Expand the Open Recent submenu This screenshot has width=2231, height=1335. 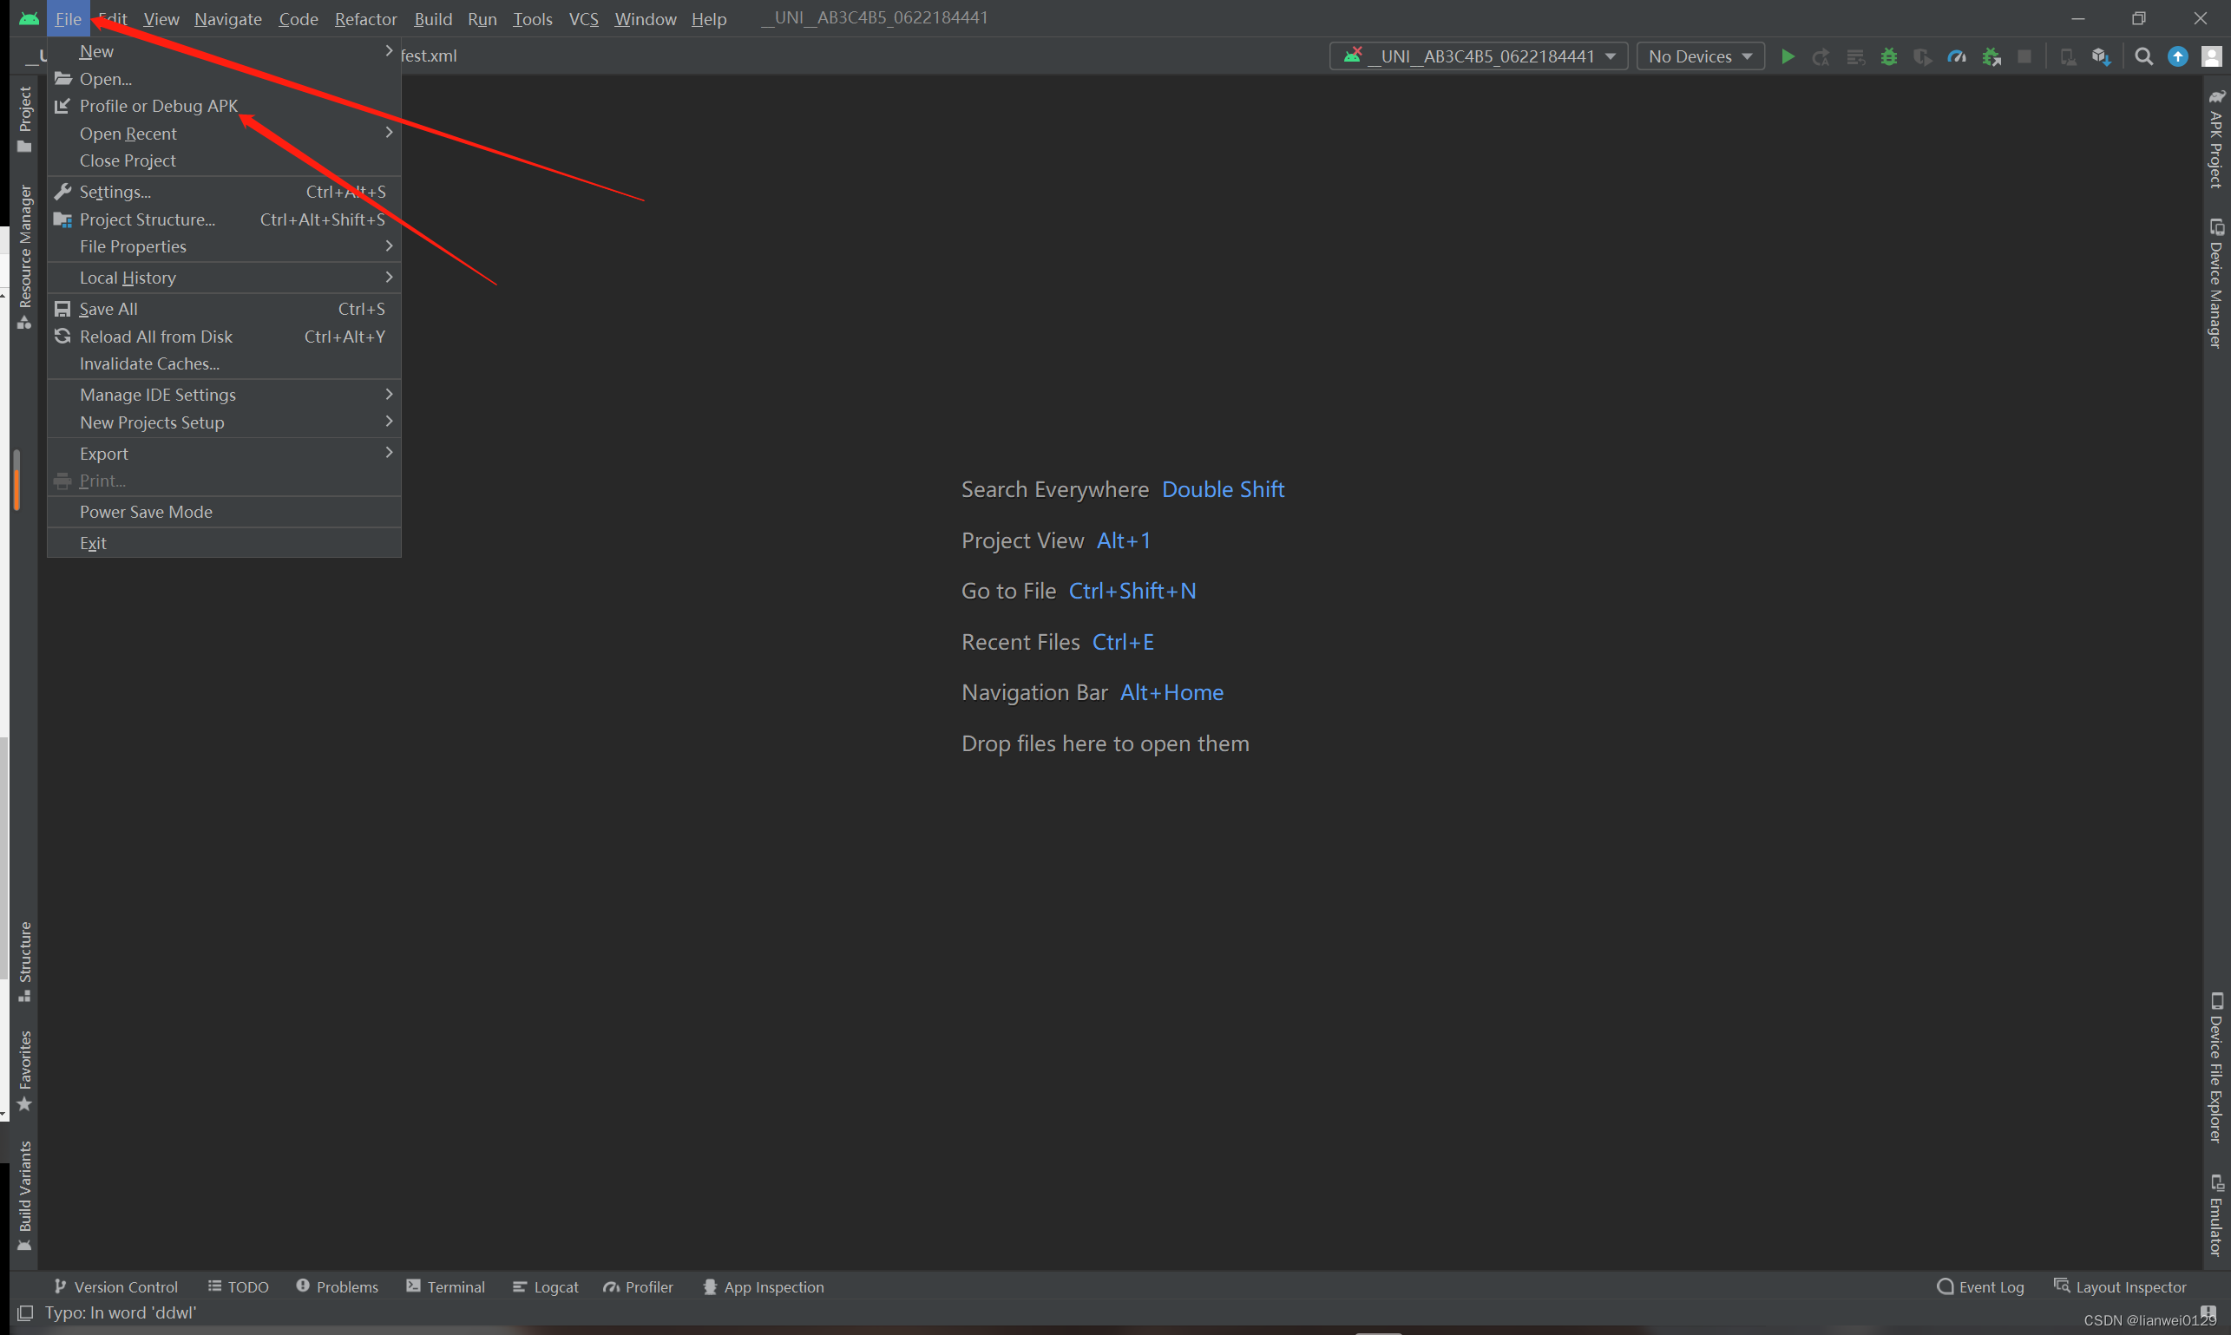[x=128, y=133]
